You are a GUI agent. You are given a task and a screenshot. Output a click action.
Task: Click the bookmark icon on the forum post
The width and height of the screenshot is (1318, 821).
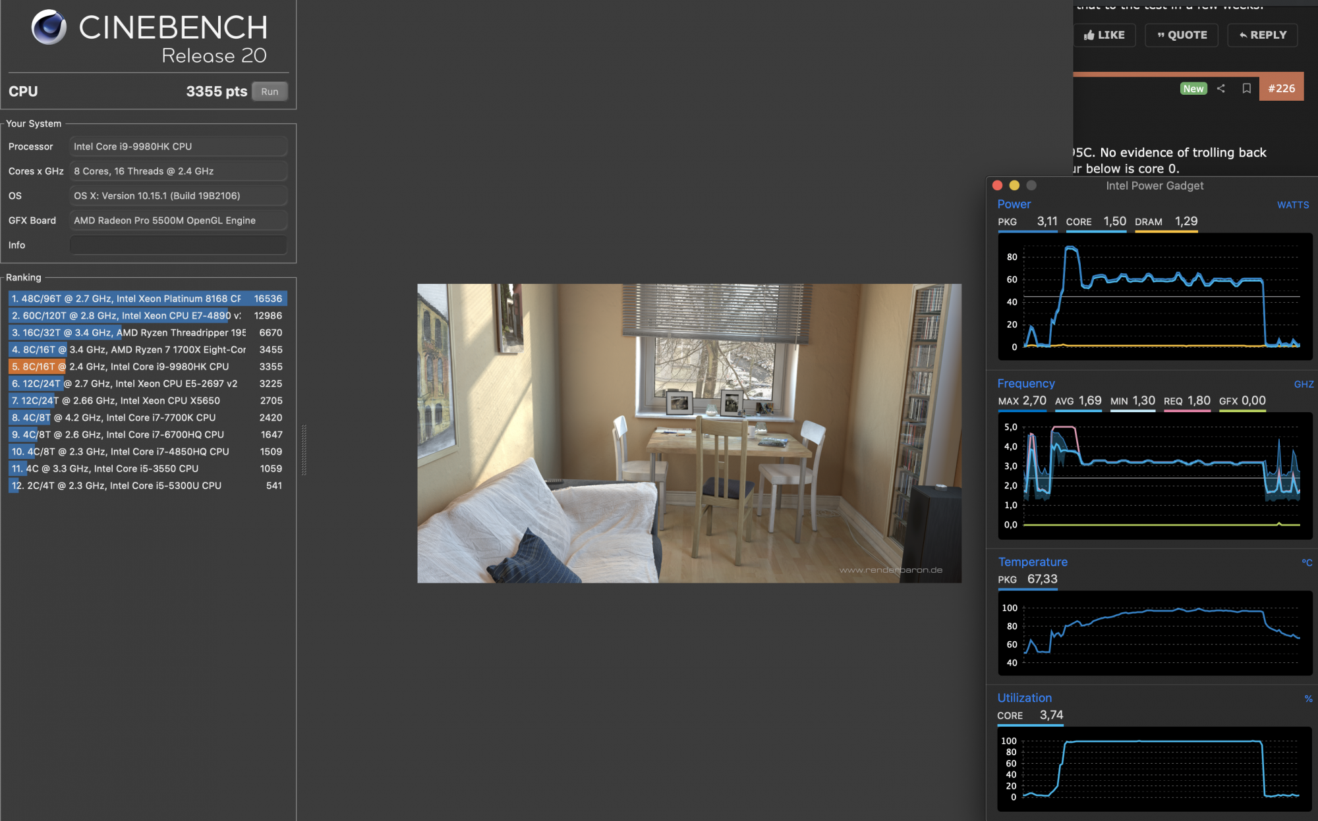(1246, 88)
